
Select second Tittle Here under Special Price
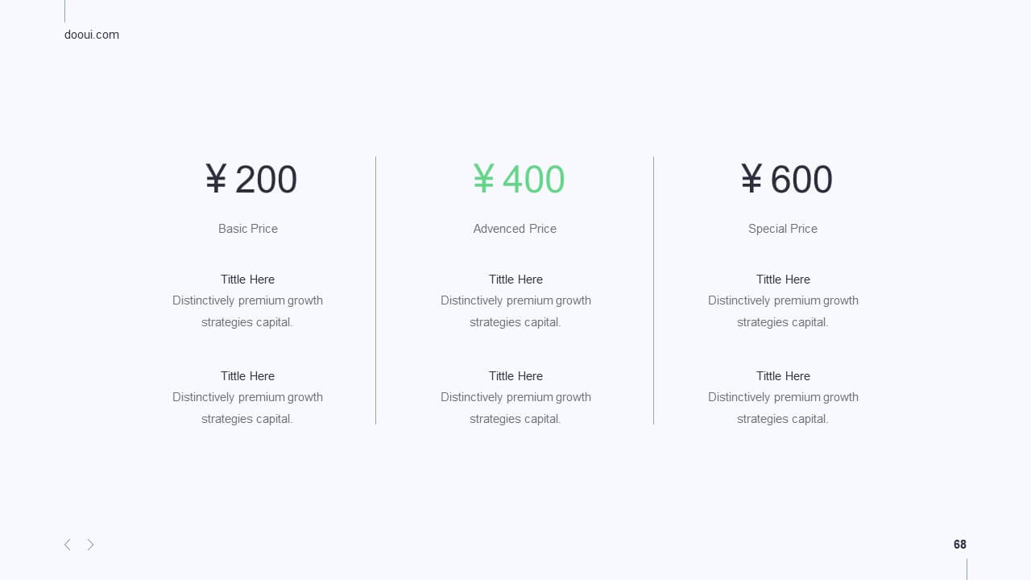[x=783, y=376]
